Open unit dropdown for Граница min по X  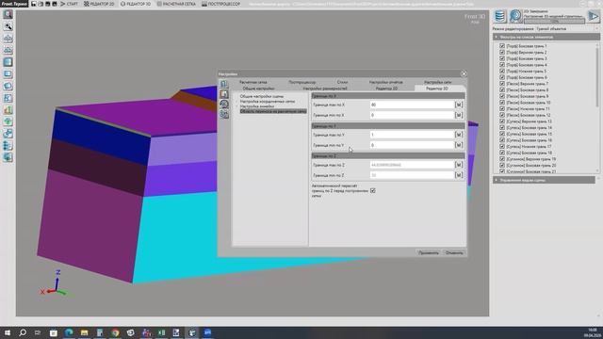[459, 115]
